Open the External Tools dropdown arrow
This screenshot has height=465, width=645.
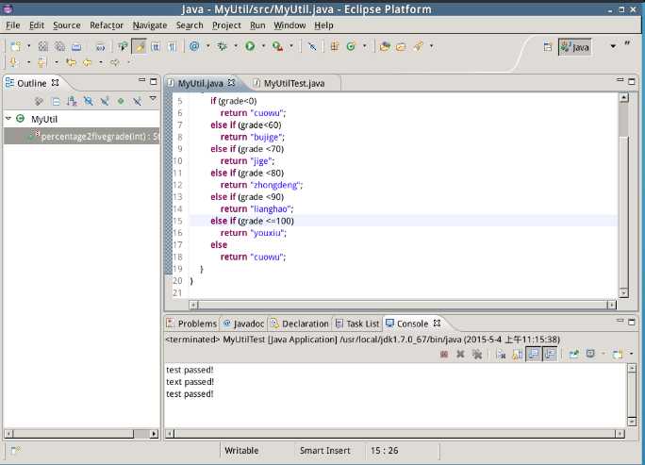tap(291, 46)
